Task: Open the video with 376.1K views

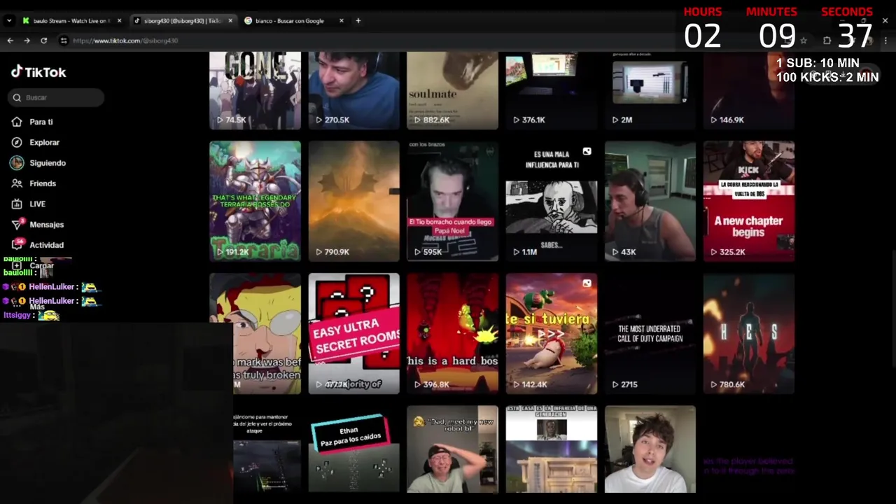Action: point(552,90)
